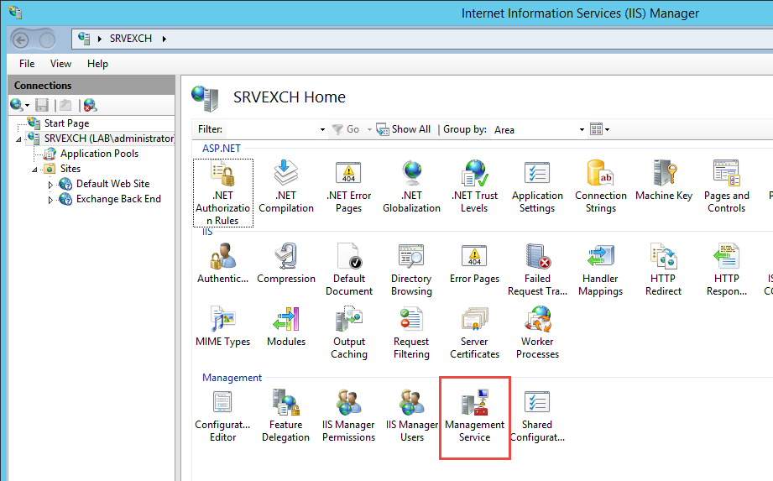This screenshot has width=773, height=481.
Task: Open Server Certificates feature
Action: (474, 332)
